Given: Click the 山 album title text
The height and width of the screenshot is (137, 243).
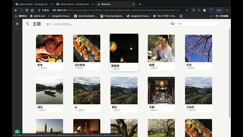Looking at the screenshot, I should click(x=76, y=107).
